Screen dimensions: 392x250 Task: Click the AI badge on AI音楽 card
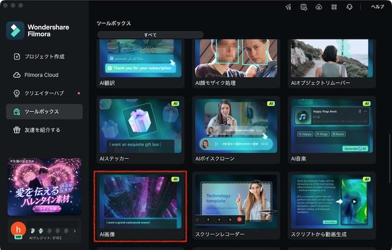(x=366, y=103)
